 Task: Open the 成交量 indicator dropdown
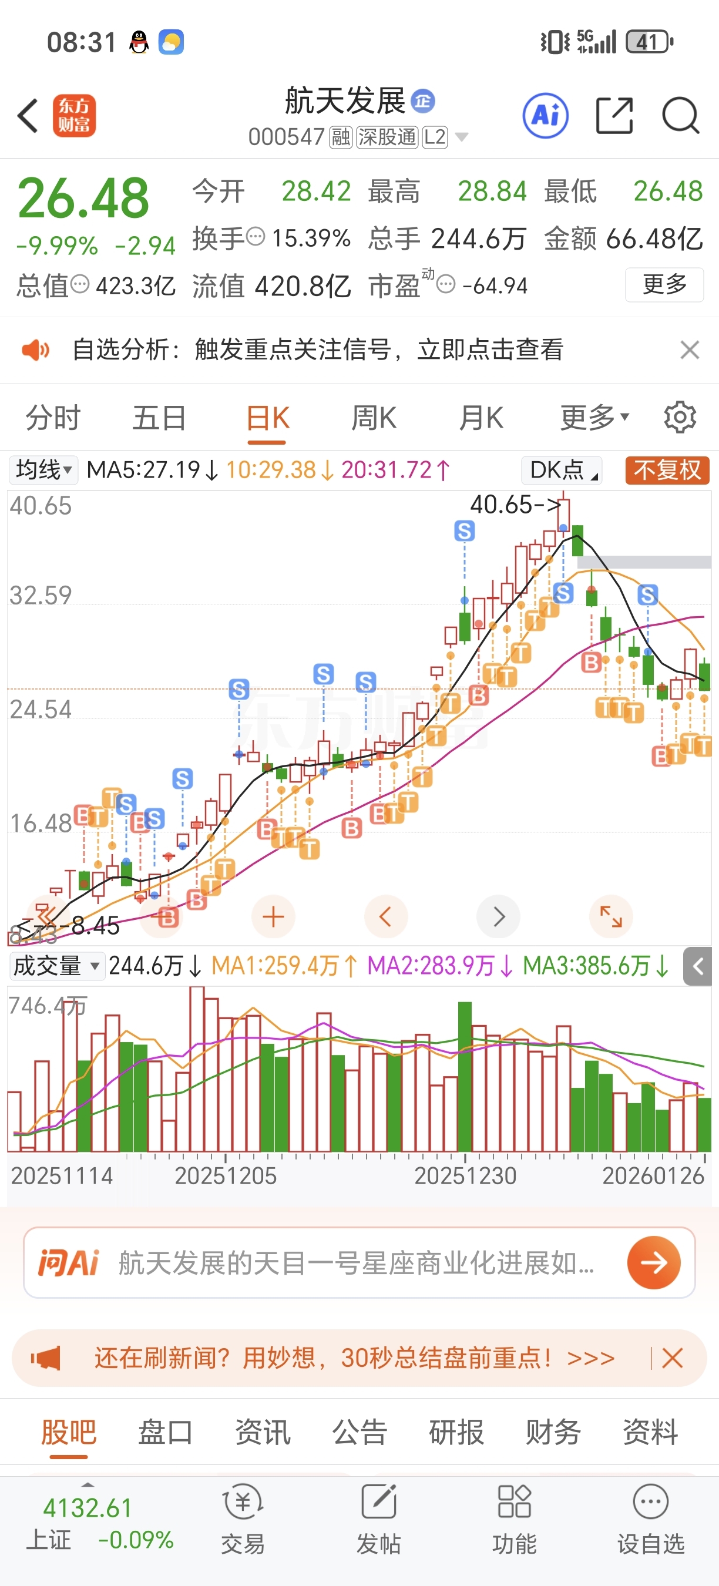coord(56,966)
